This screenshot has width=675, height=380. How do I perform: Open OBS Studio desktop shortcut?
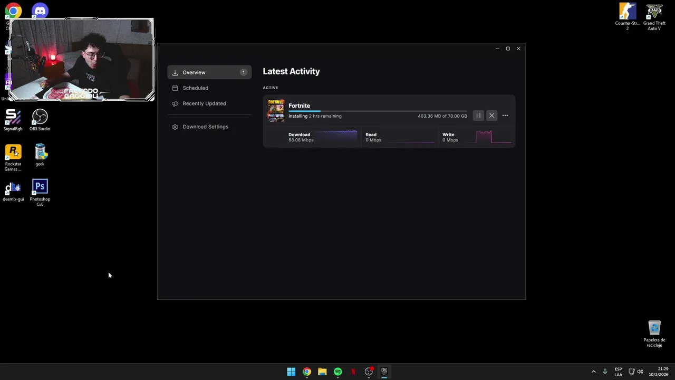(x=40, y=120)
